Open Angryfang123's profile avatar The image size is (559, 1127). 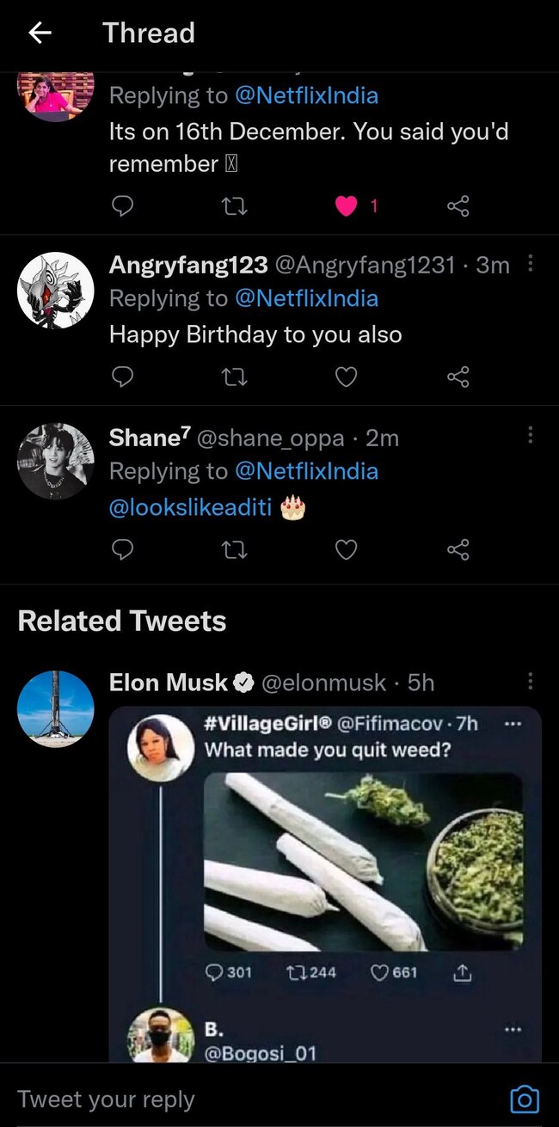[56, 290]
